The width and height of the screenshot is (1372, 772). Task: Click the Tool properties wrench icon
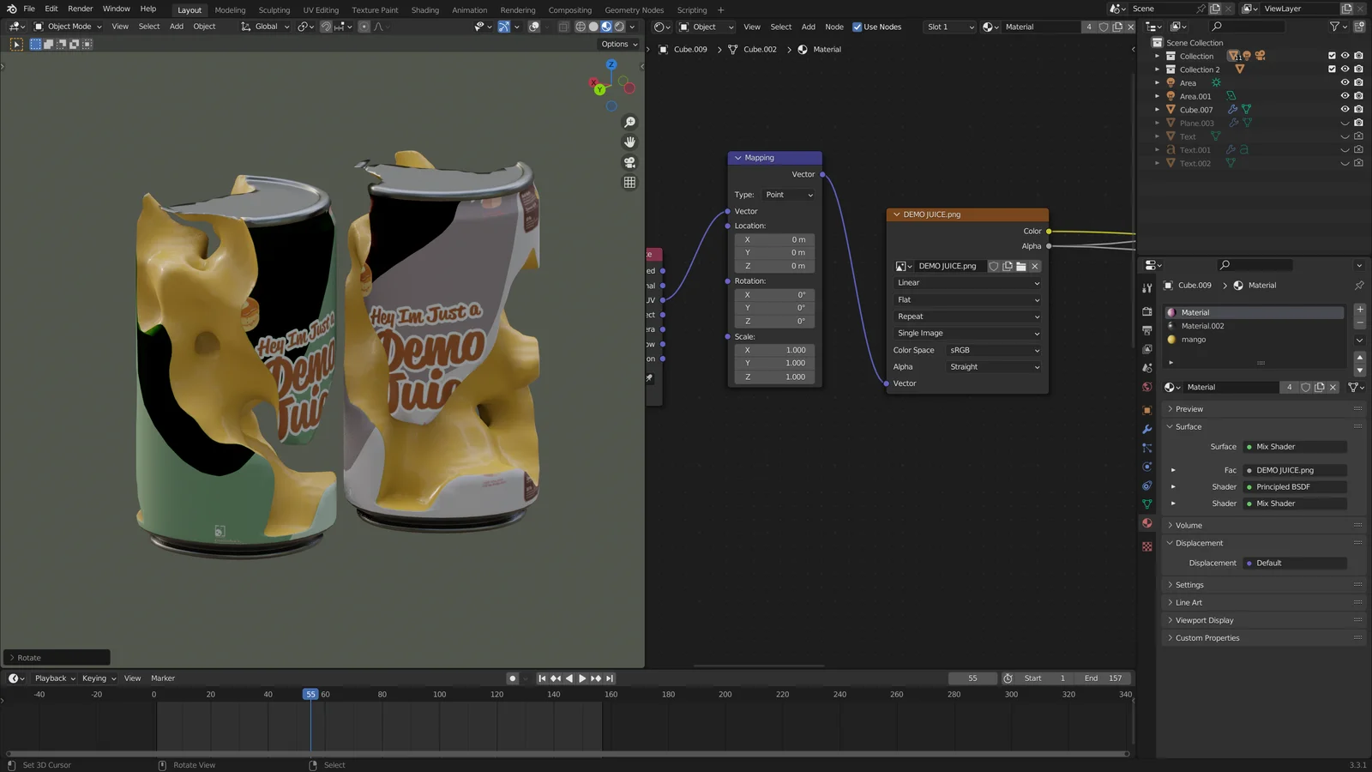(x=1147, y=286)
